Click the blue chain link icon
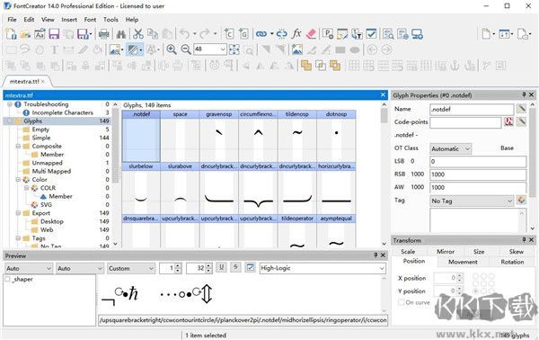Screen dimensions: 539x340 point(261,34)
